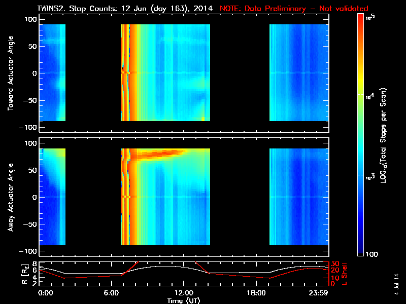
Task: Click the '4 Jul 14' date stamp
Action: pos(396,284)
